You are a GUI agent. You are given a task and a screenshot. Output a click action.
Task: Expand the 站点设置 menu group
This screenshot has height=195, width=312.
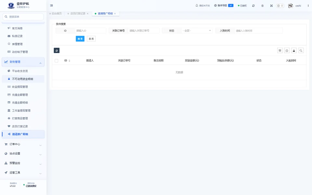23,154
